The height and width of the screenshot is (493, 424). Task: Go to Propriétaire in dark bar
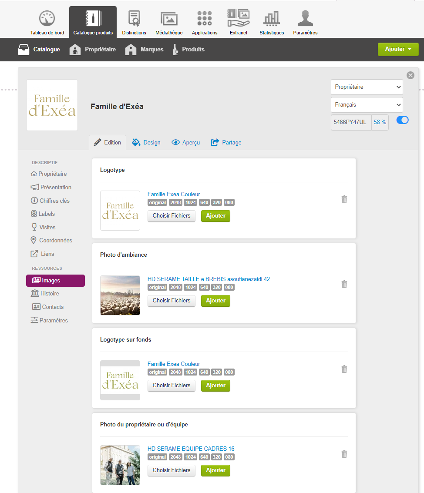click(x=92, y=49)
